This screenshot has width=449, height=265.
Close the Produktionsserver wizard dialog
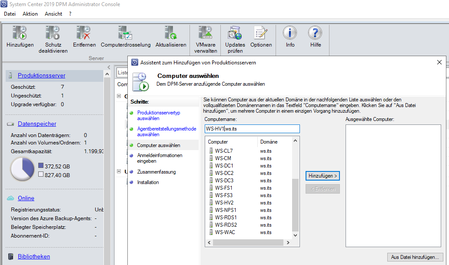[439, 62]
